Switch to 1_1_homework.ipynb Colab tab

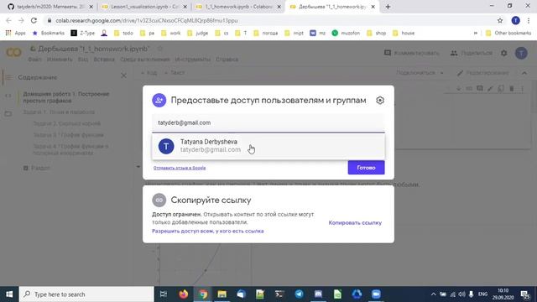[238, 7]
